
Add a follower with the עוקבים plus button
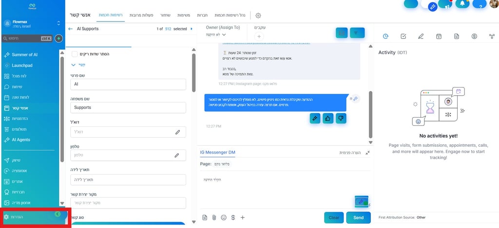[259, 36]
